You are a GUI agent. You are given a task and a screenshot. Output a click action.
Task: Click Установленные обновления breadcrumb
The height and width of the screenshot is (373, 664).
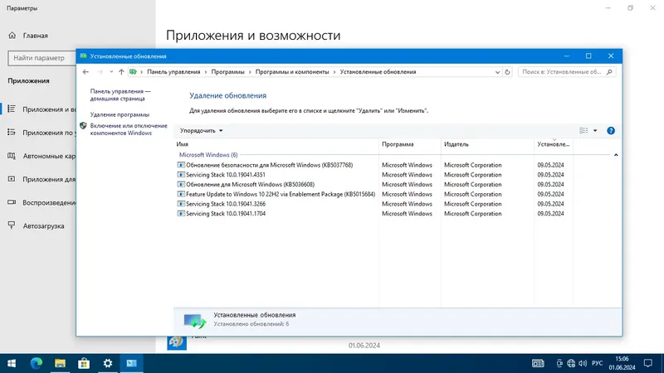[378, 72]
